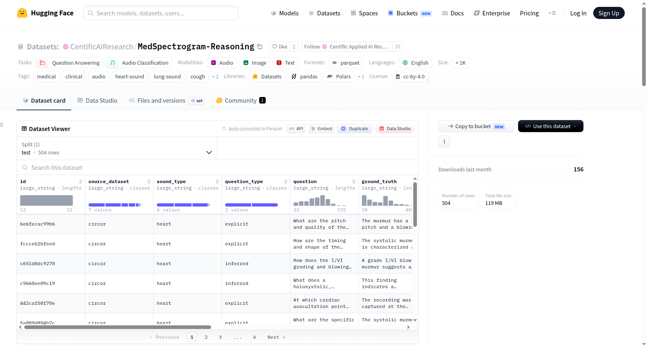Viewport: 647px width, 348px height.
Task: Go to the Pricing page
Action: (529, 13)
